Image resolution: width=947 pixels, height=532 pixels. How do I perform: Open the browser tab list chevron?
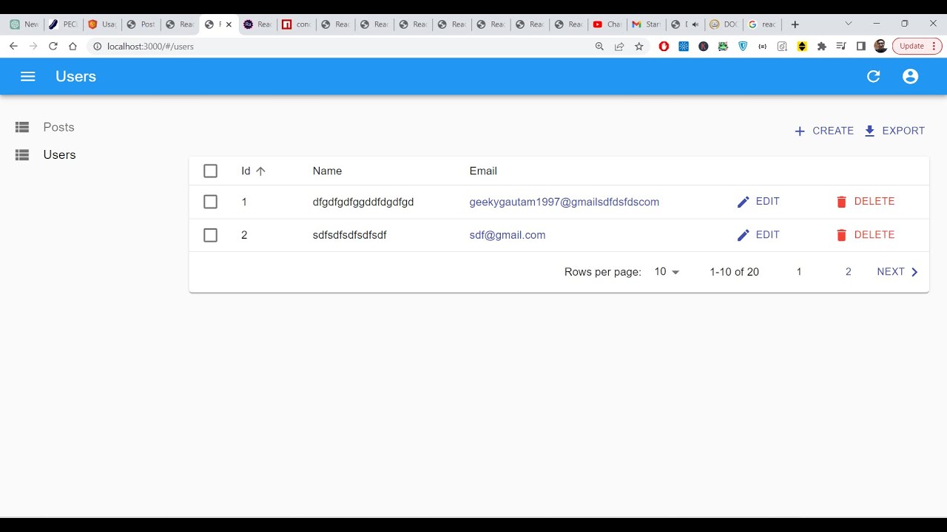click(x=848, y=24)
